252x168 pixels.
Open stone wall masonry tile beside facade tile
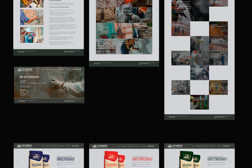[x=143, y=31]
